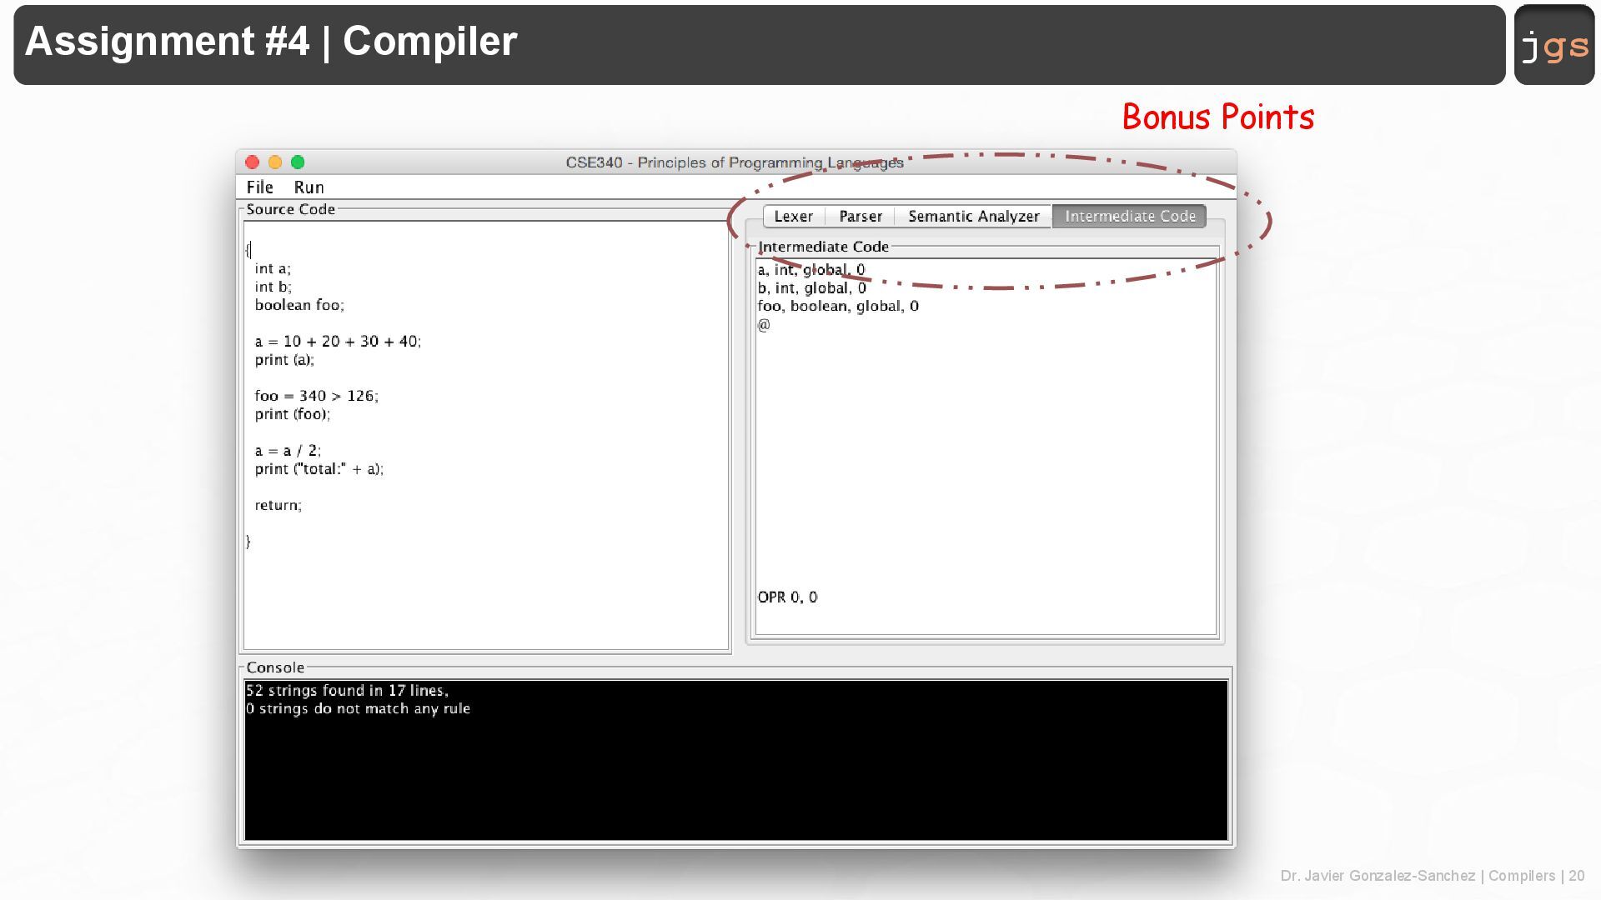
Task: Click the '@' separator line in Intermediate Code
Action: pyautogui.click(x=764, y=325)
